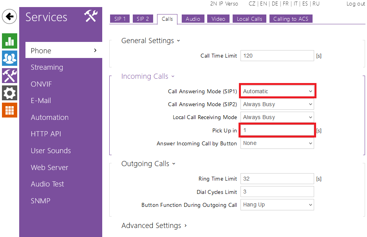367x237 pixels.
Task: Open the orange grid apps icon
Action: 9,110
